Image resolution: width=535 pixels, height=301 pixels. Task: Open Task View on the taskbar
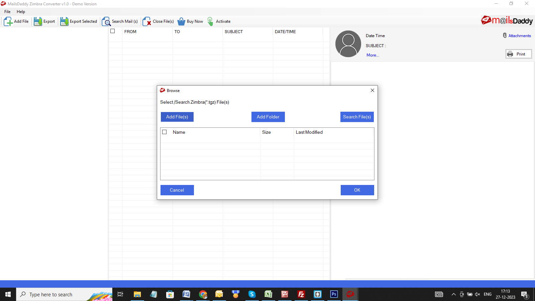point(120,294)
